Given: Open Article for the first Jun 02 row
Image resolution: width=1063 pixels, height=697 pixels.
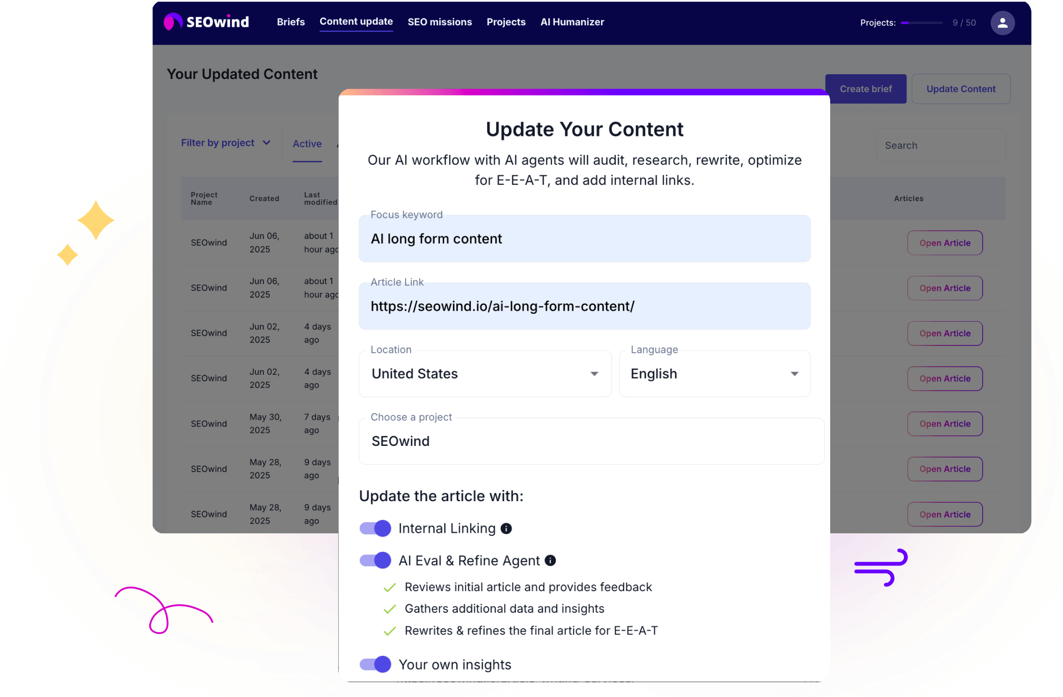Looking at the screenshot, I should click(944, 333).
